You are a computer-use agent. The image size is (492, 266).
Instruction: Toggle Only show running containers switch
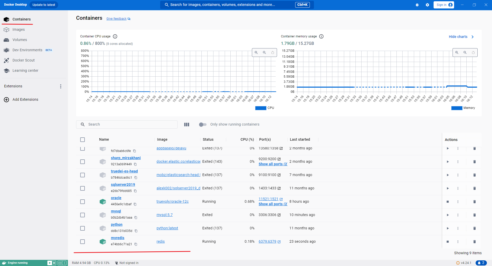(203, 125)
